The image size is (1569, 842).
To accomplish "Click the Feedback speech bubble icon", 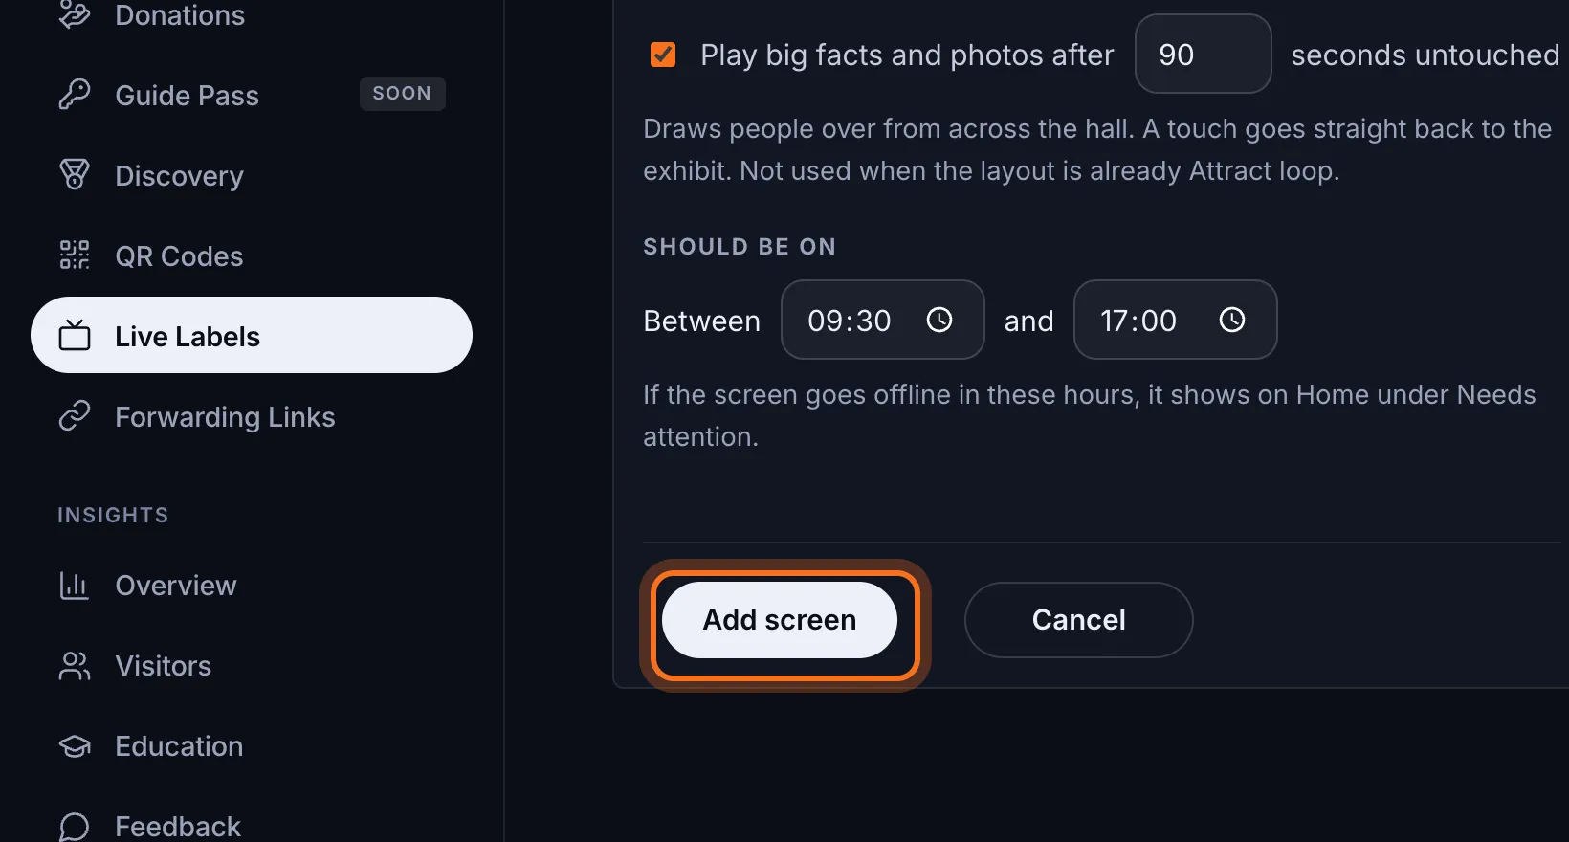I will (x=75, y=826).
